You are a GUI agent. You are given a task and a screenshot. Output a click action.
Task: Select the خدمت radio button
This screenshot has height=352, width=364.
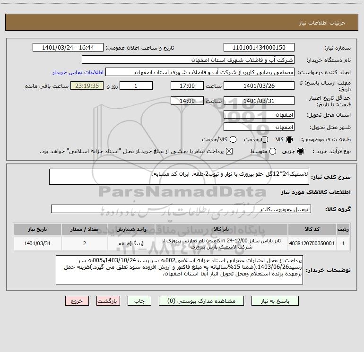point(265,139)
